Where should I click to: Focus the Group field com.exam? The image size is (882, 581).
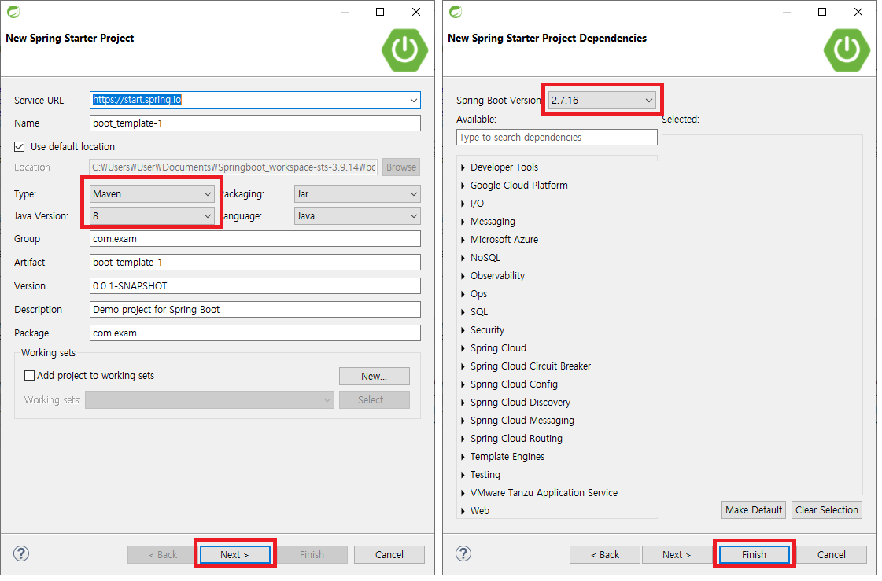coord(256,240)
